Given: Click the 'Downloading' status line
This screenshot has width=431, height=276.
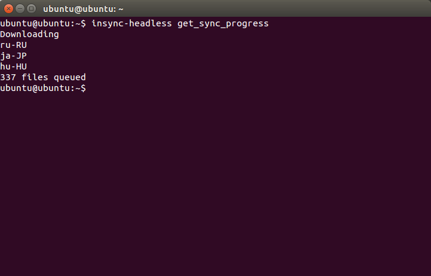Looking at the screenshot, I should coord(29,34).
